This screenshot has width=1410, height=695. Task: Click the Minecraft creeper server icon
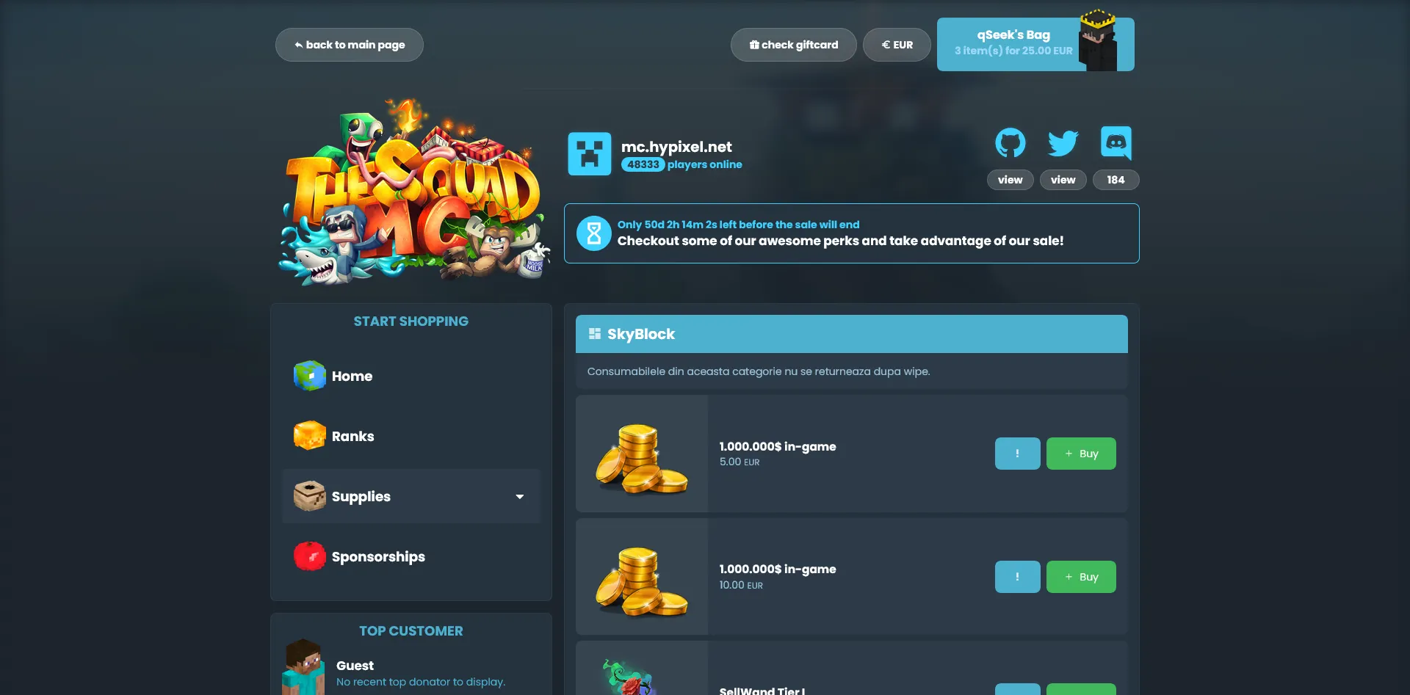(x=589, y=154)
